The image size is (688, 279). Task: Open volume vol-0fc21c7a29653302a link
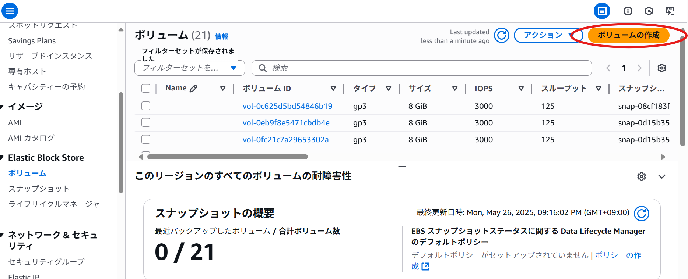point(285,140)
